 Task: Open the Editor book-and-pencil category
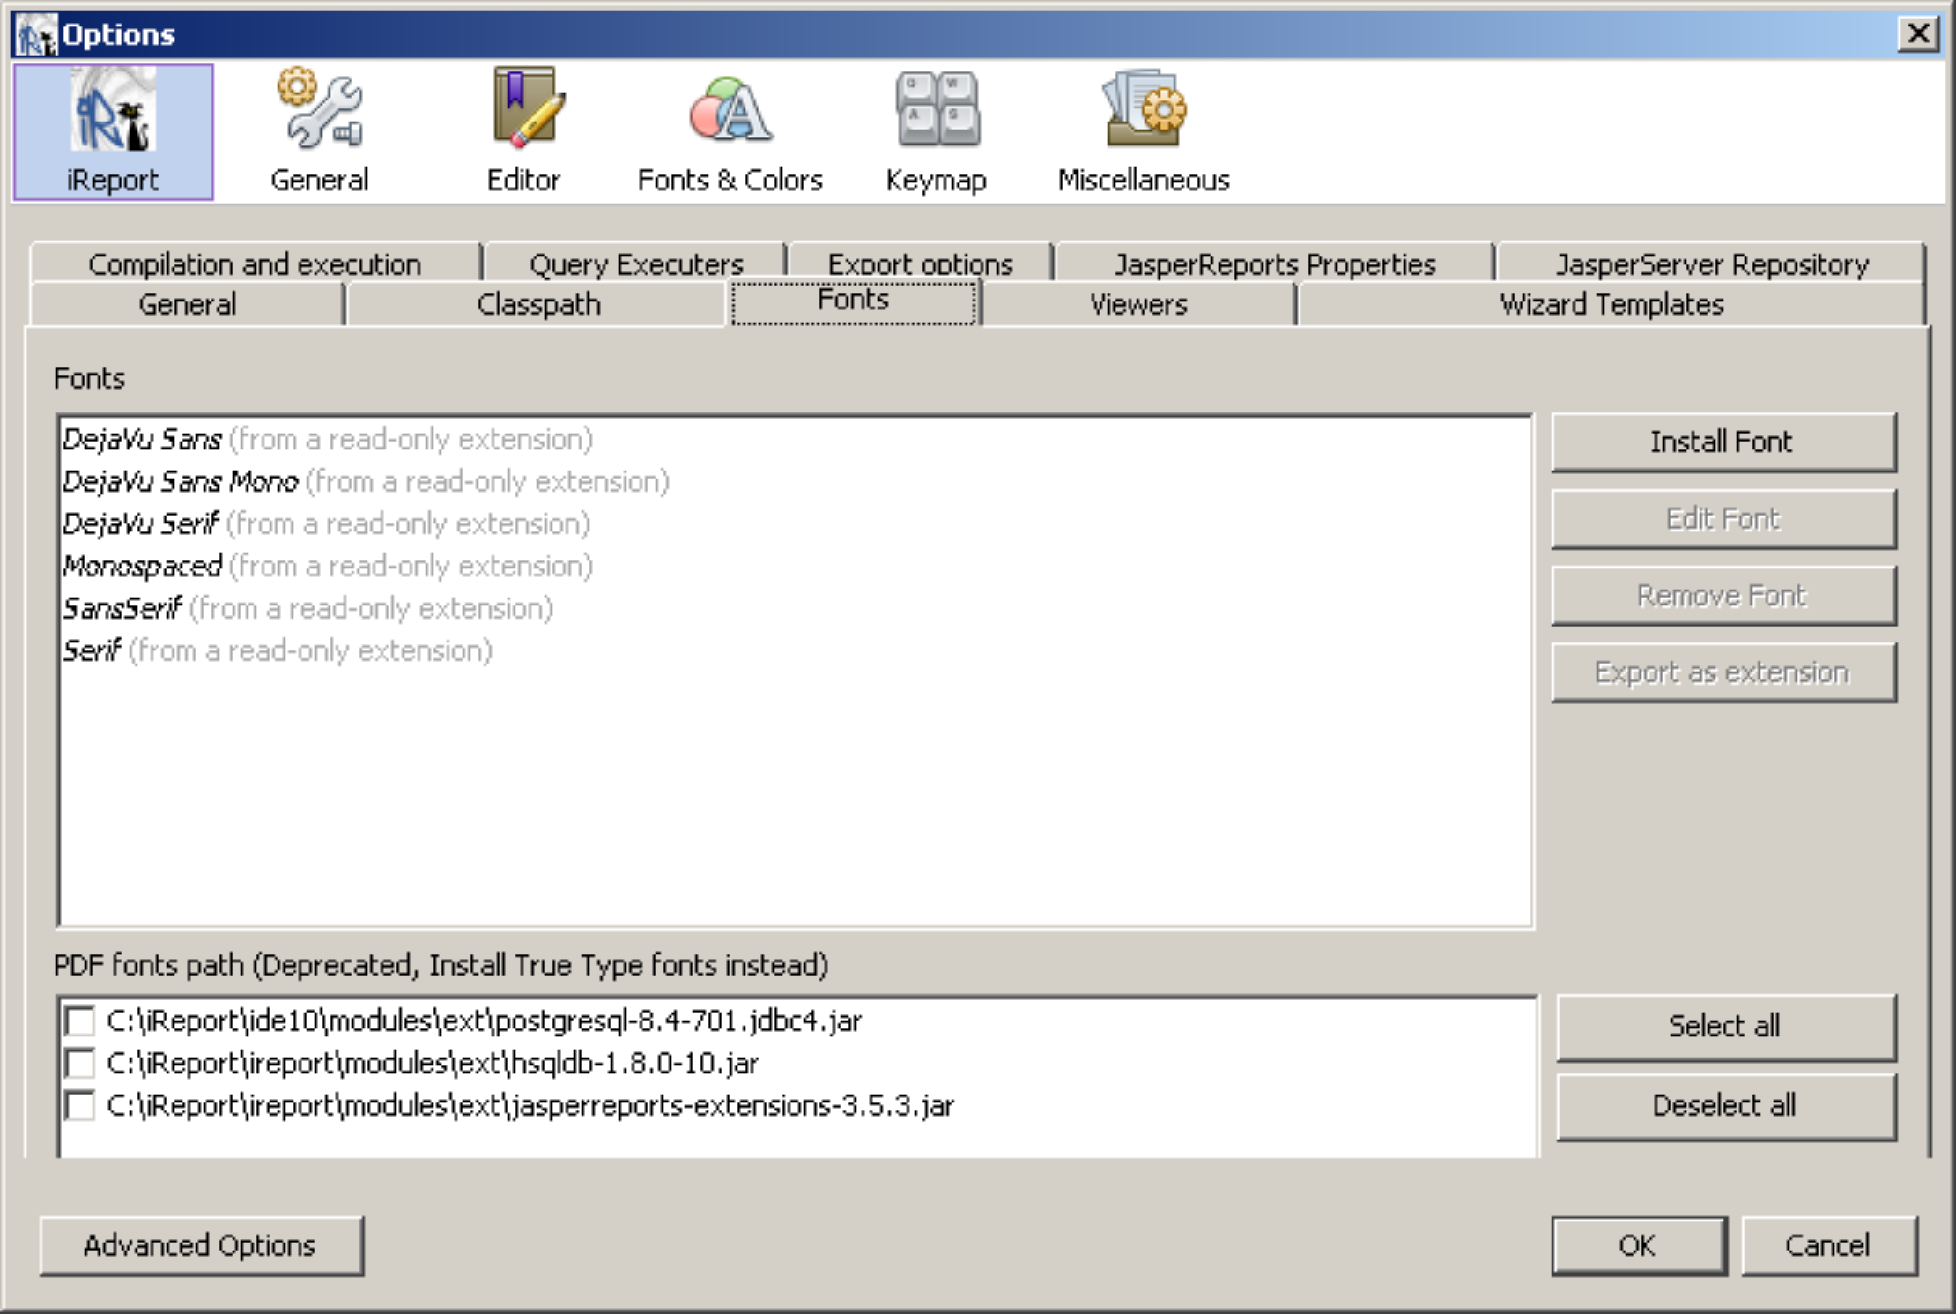point(523,132)
